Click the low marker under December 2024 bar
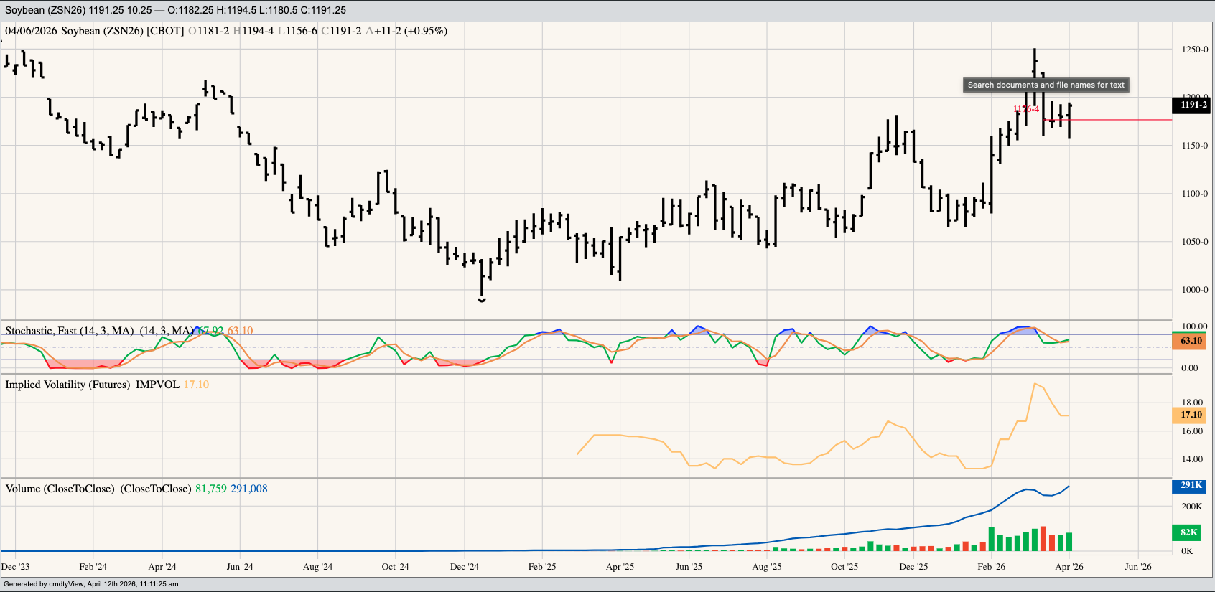This screenshot has width=1215, height=592. click(482, 300)
